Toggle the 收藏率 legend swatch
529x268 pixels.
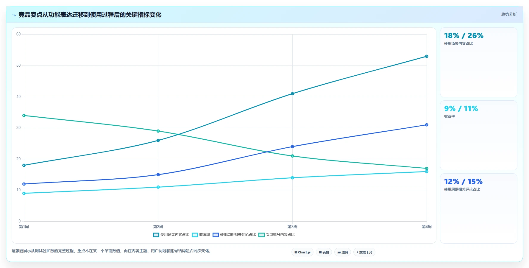(195, 235)
